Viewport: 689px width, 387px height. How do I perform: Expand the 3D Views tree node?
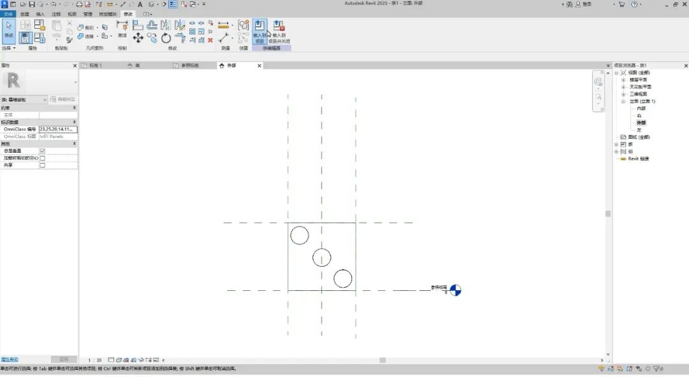point(623,94)
